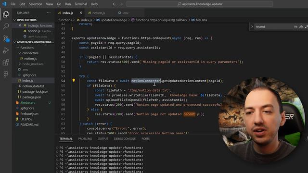Open the Search view in activity bar

6,26
